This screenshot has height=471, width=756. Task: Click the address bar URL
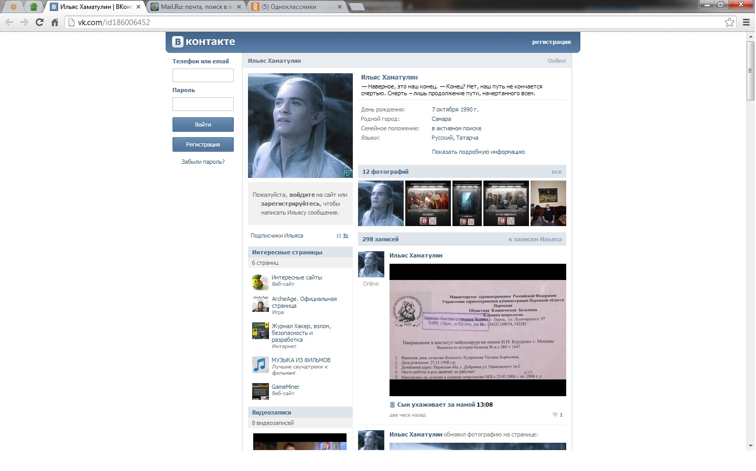114,23
